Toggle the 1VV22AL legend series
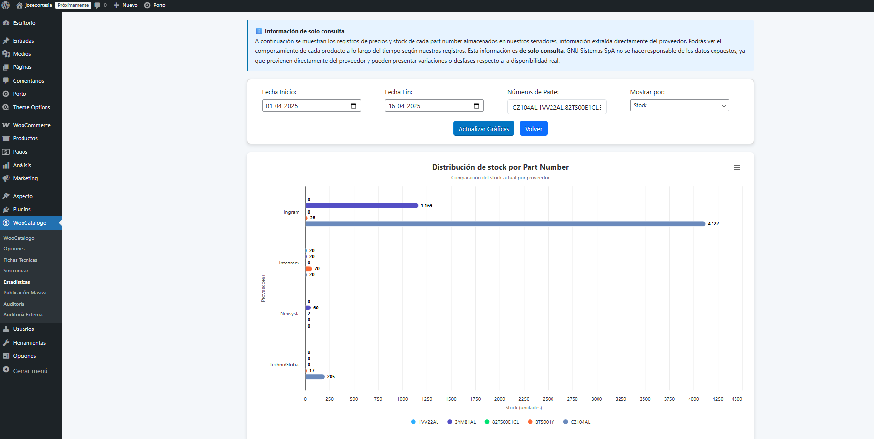 click(x=425, y=422)
